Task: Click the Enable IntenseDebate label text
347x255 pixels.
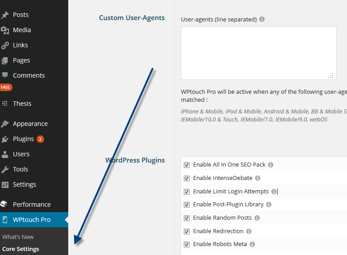Action: tap(223, 178)
